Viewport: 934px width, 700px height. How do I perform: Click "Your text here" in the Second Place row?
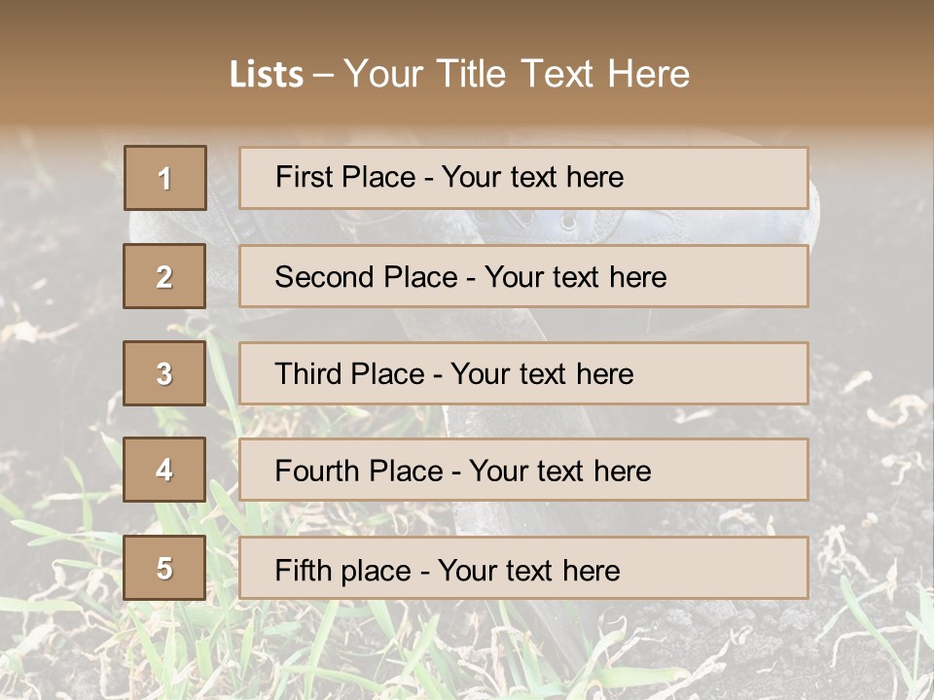[x=575, y=277]
